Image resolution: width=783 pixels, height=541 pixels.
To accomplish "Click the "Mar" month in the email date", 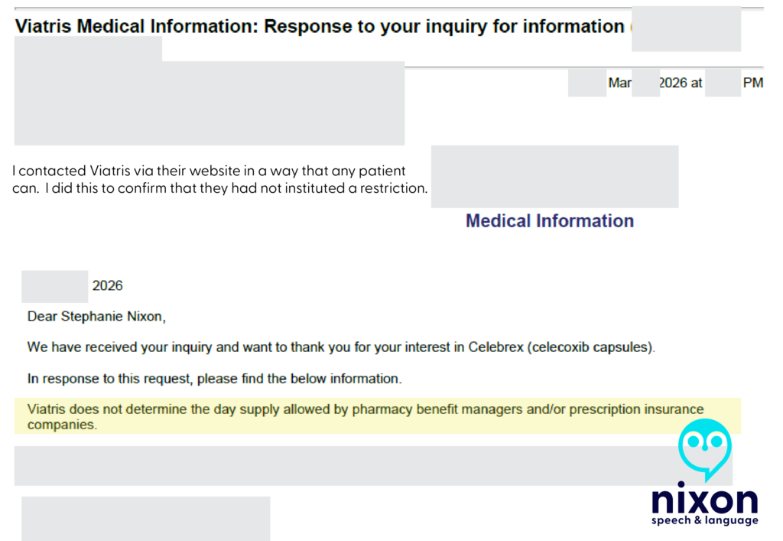I will click(619, 83).
